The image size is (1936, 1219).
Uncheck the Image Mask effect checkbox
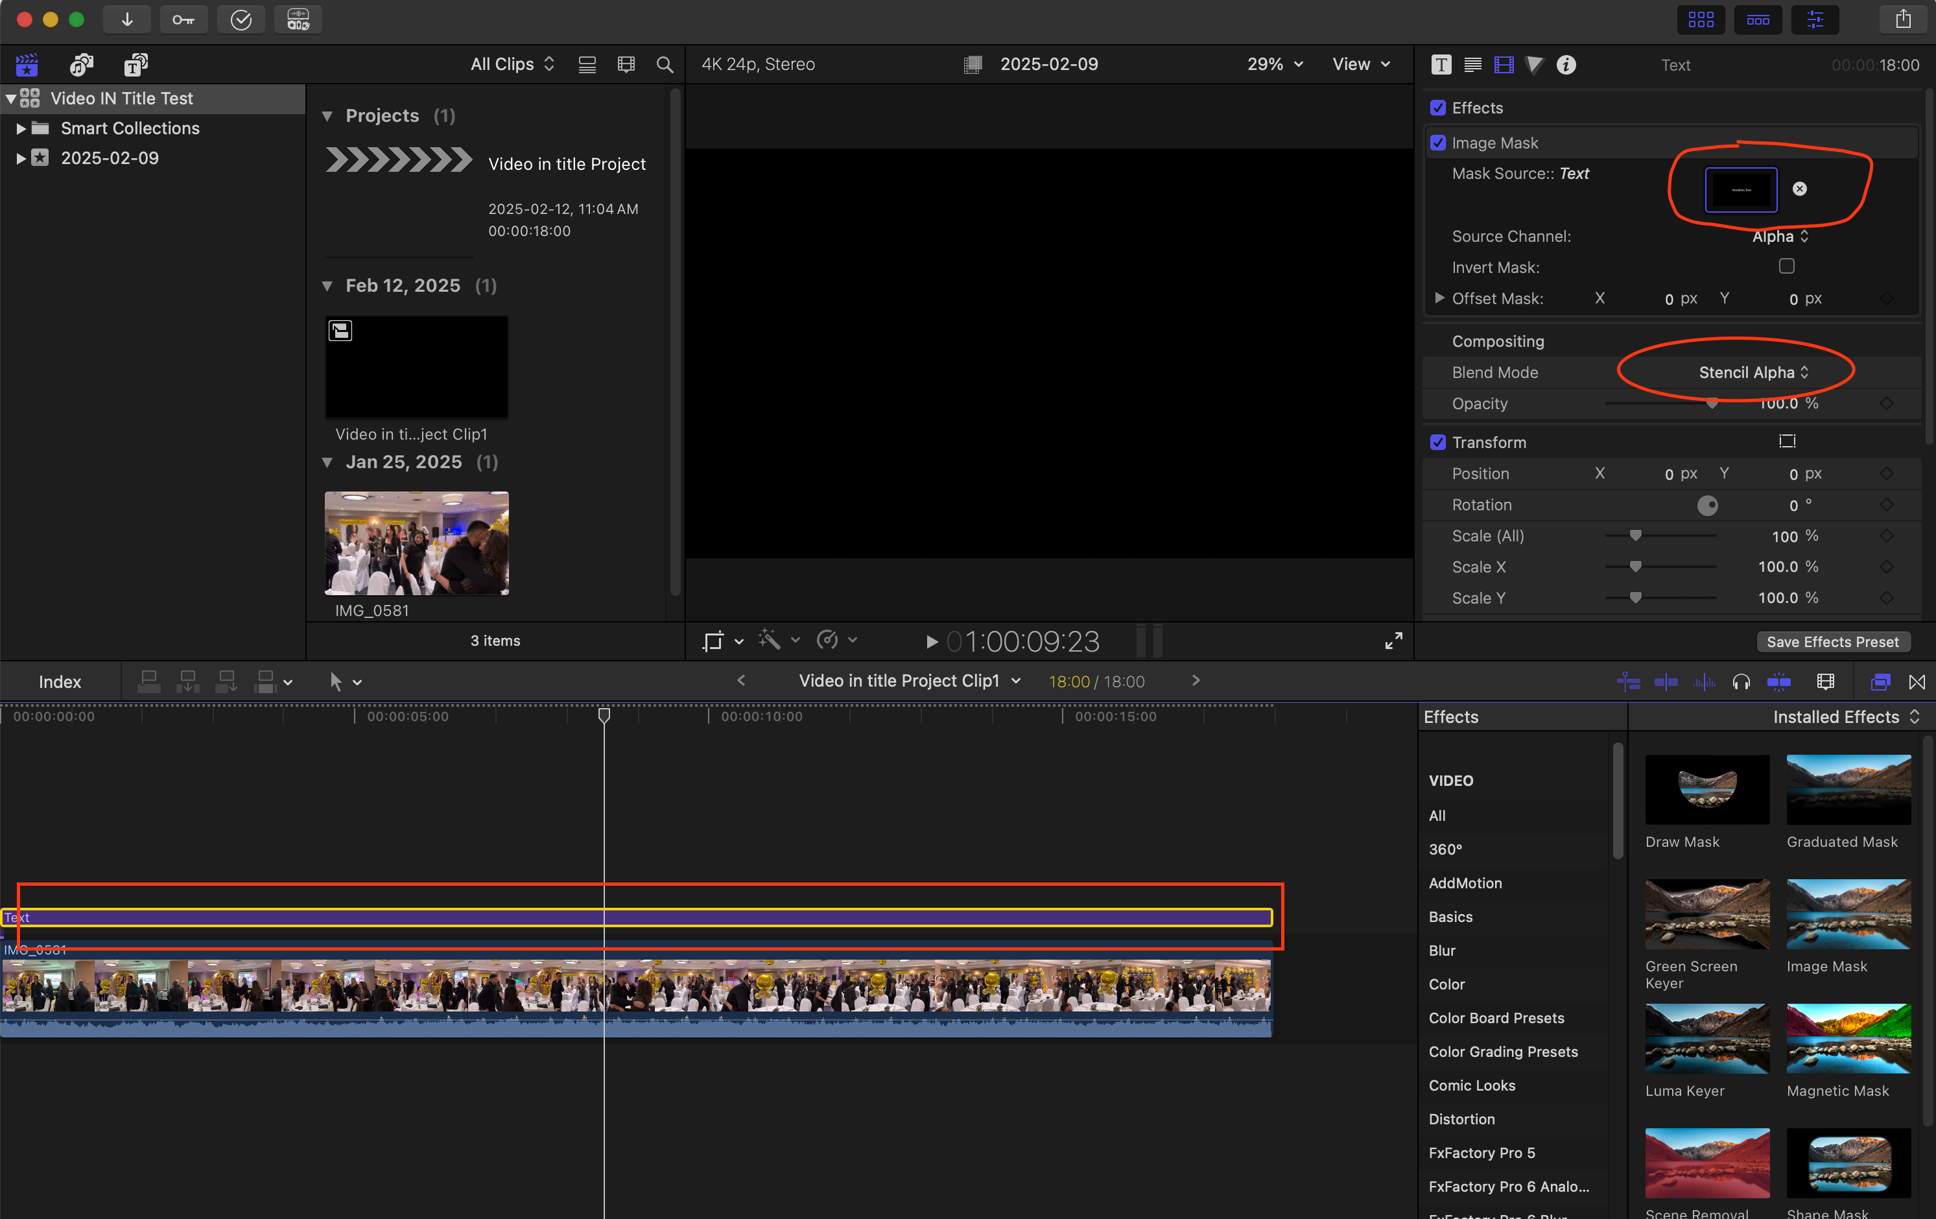(x=1437, y=143)
